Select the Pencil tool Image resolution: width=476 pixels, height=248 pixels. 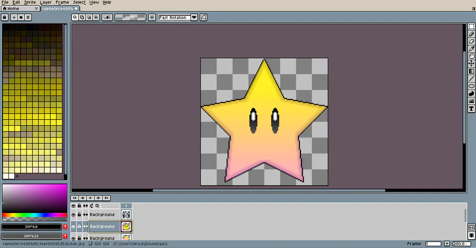[x=471, y=34]
